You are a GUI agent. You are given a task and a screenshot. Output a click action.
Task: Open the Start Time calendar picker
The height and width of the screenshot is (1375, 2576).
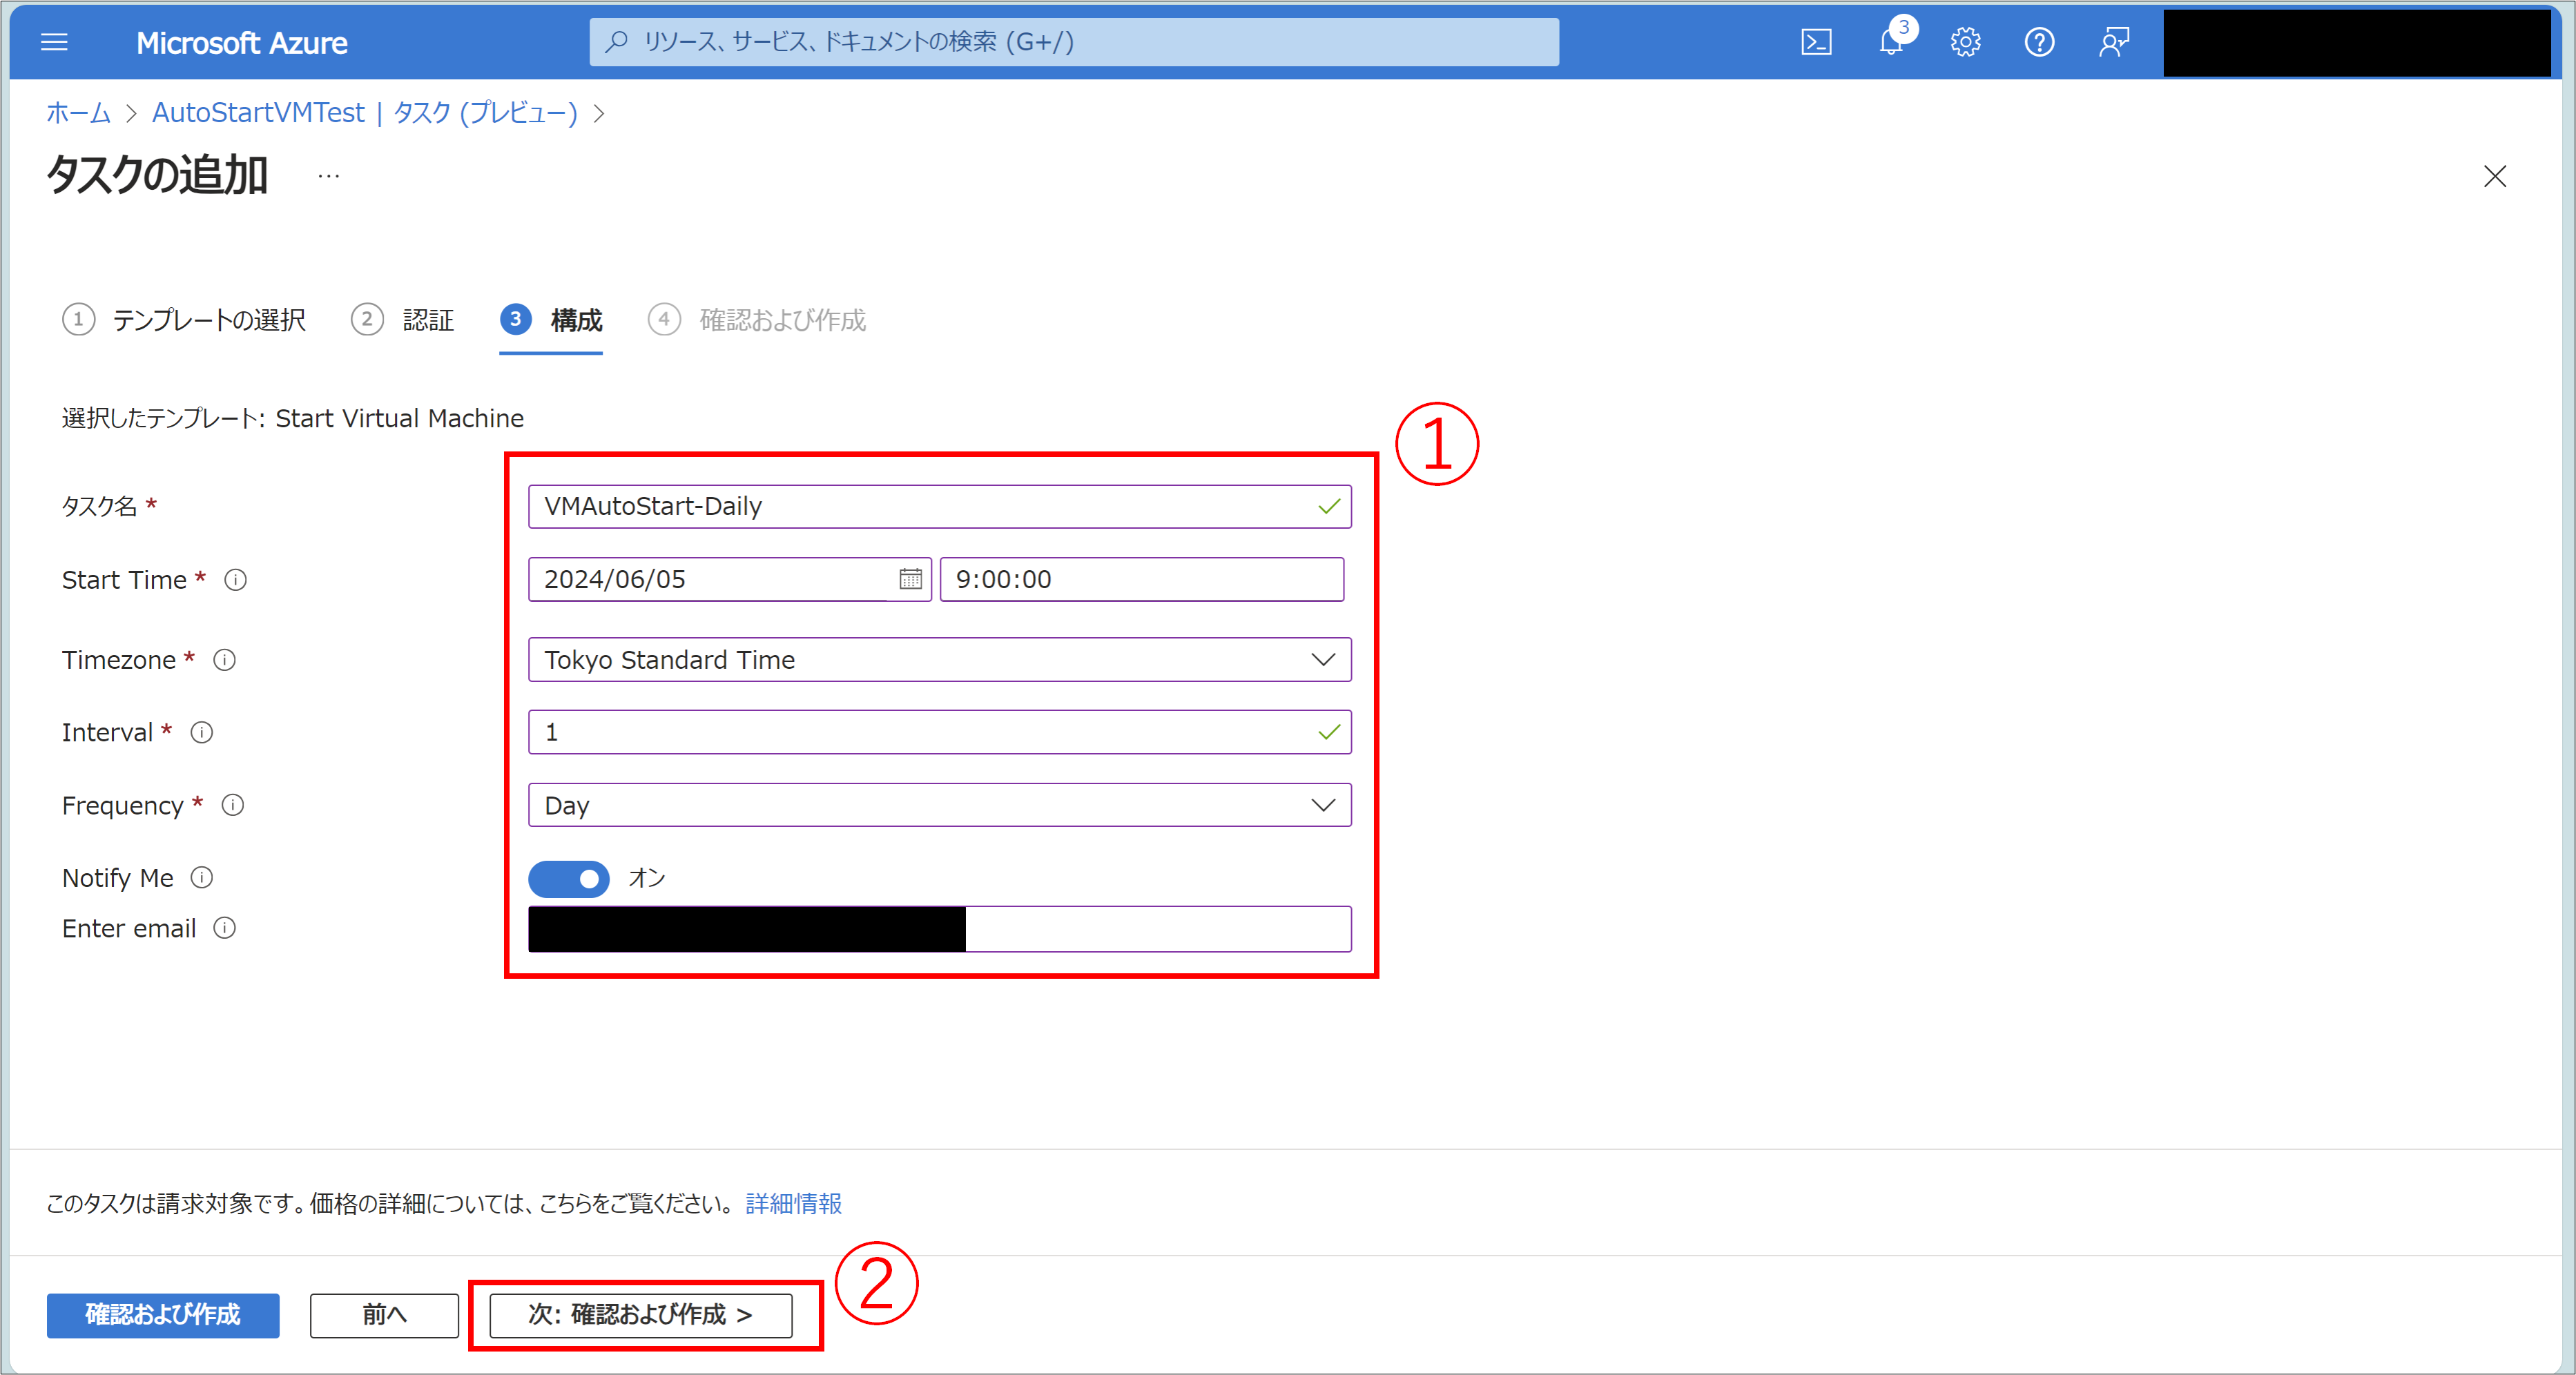click(x=910, y=579)
